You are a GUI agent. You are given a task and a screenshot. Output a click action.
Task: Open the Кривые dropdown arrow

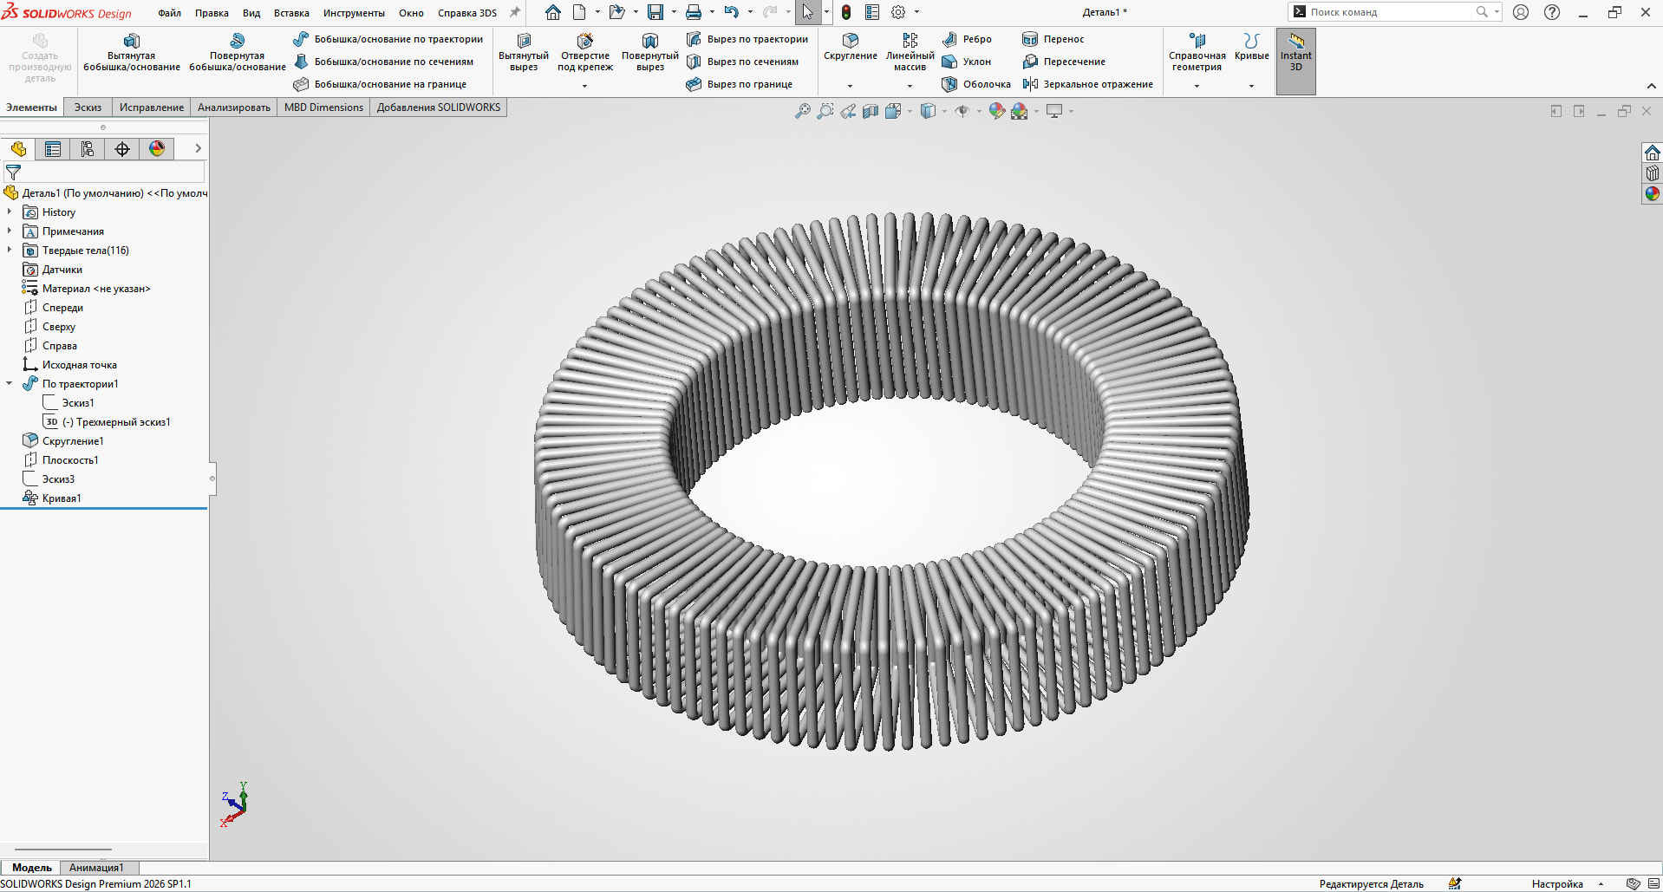pyautogui.click(x=1251, y=86)
